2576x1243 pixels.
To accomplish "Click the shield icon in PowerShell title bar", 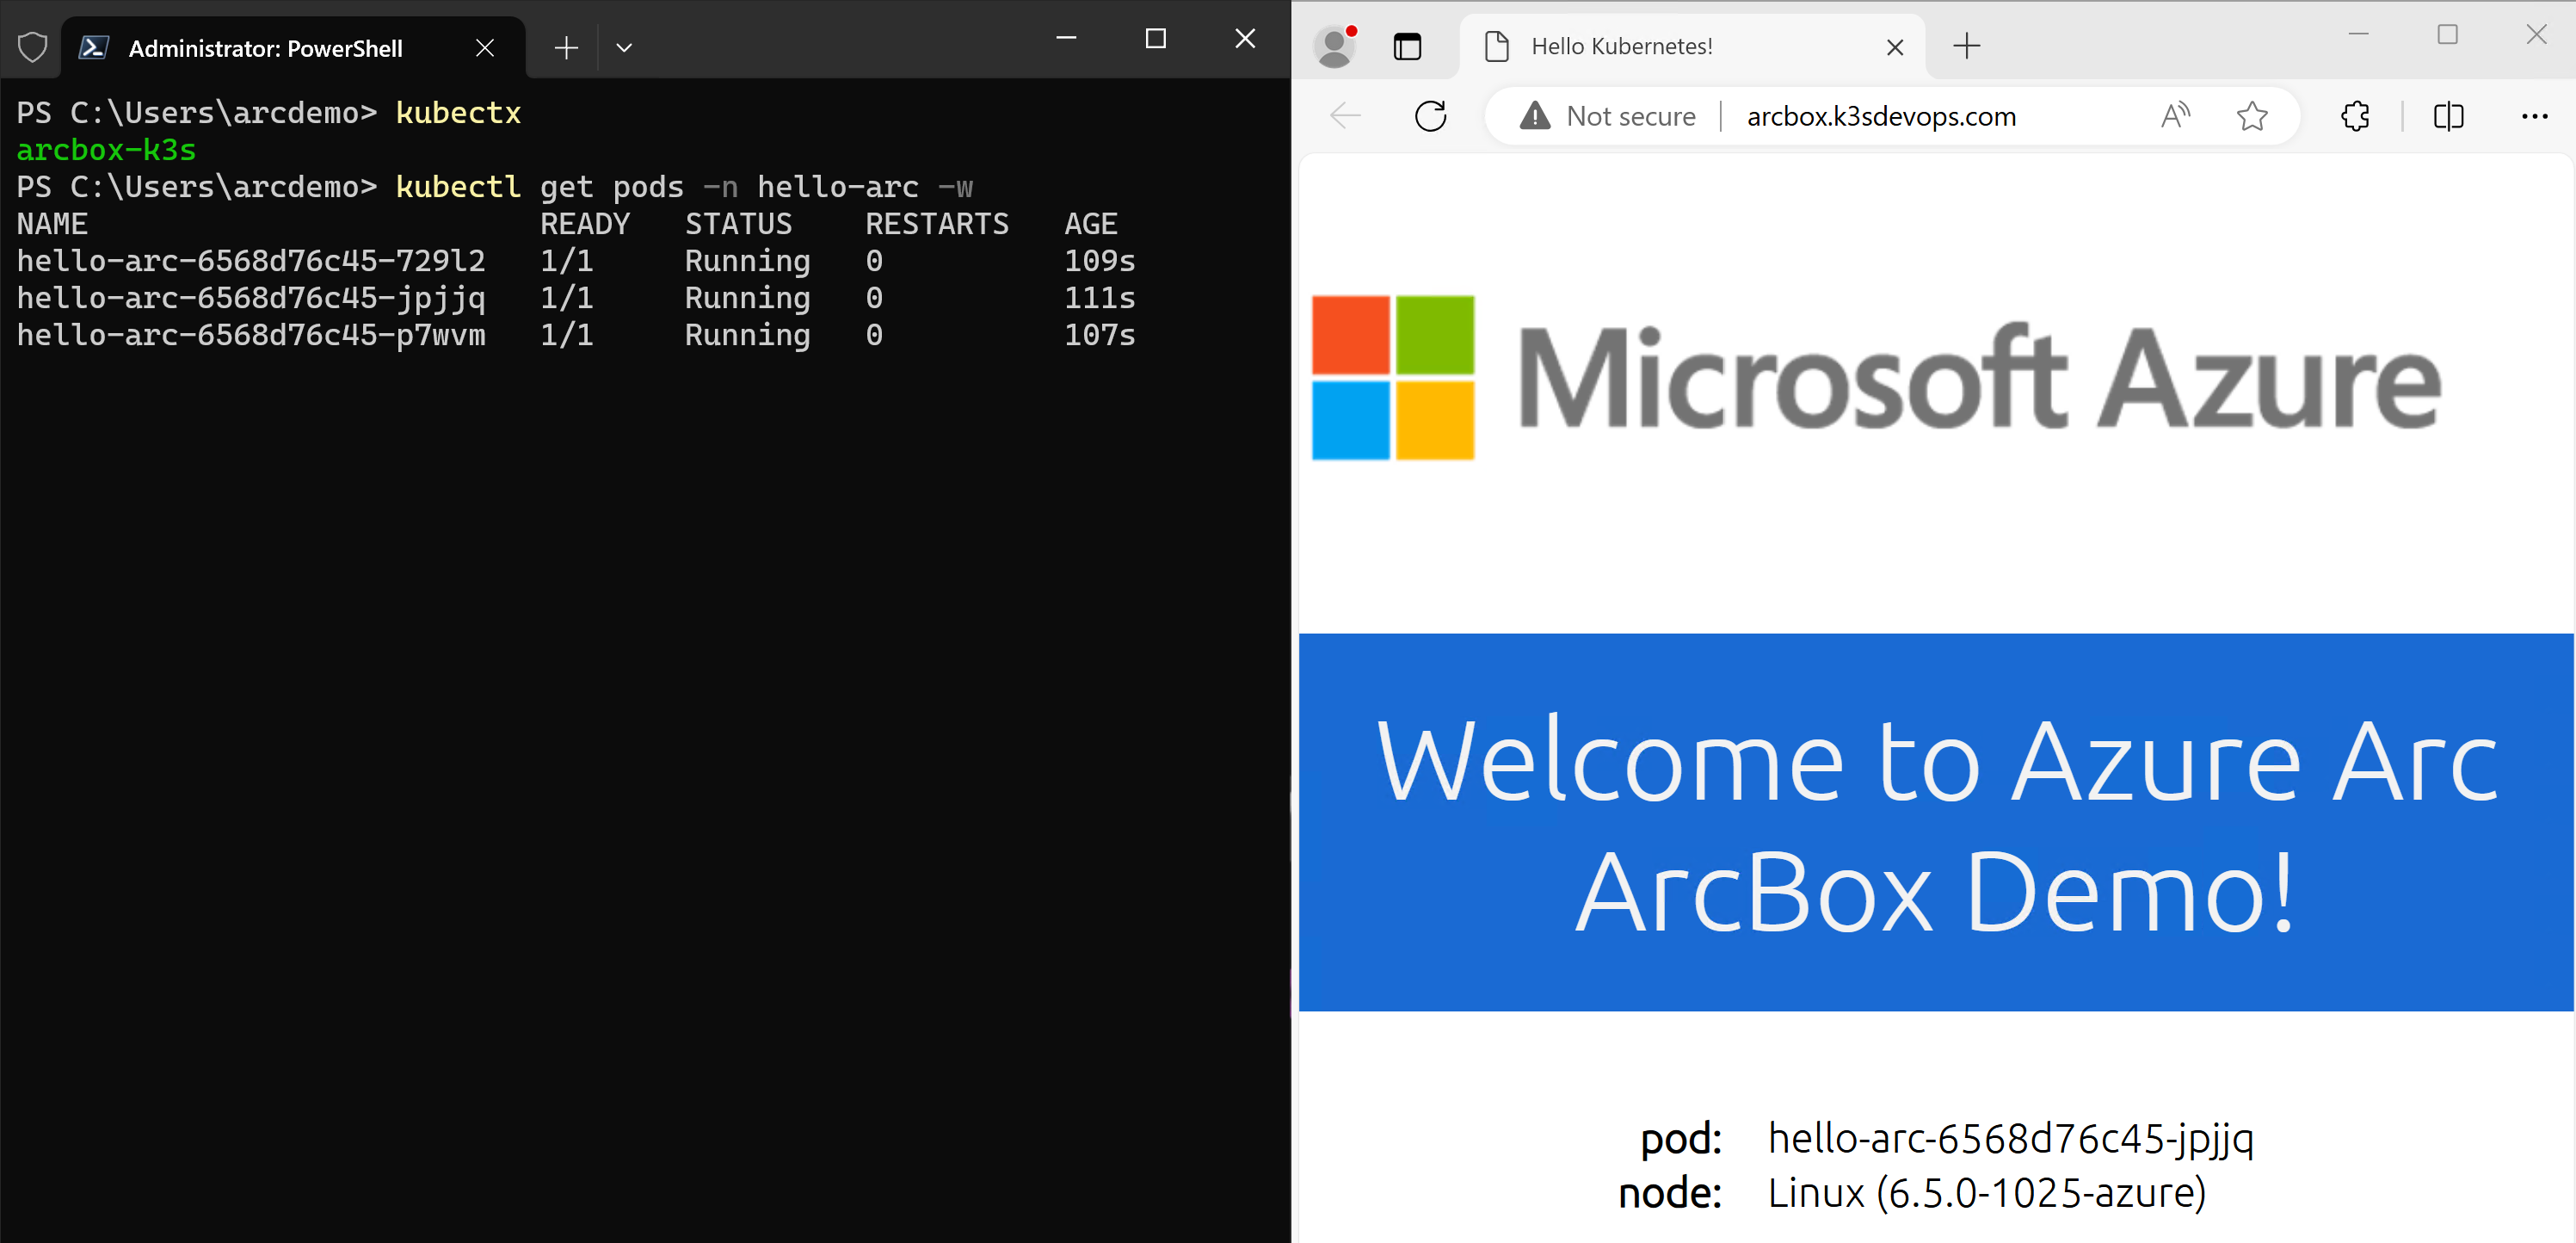I will pyautogui.click(x=33, y=47).
